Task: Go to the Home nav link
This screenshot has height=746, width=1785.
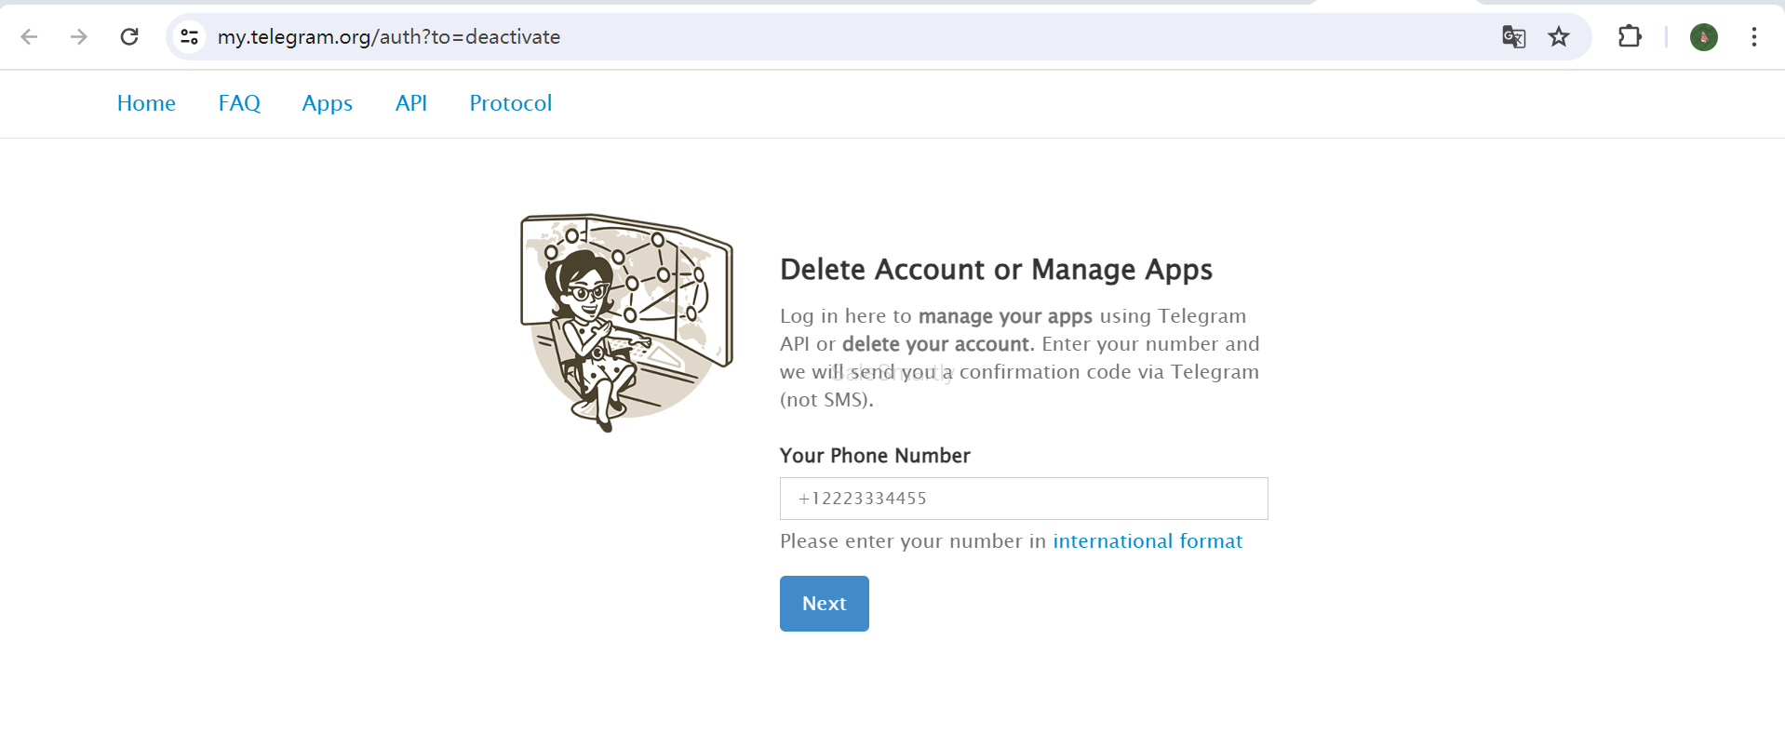Action: pos(146,103)
